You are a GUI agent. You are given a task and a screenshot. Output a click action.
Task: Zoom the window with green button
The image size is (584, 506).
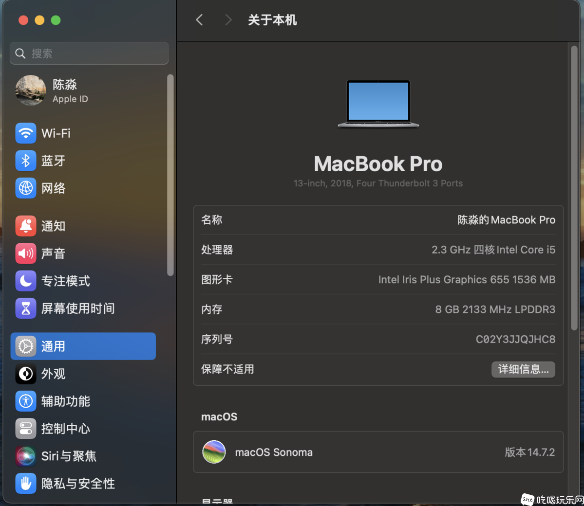[x=56, y=20]
